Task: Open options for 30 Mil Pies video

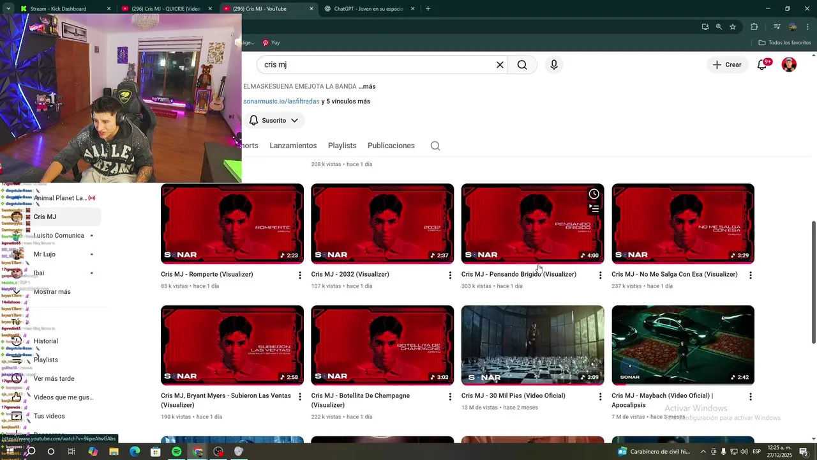Action: click(x=600, y=397)
